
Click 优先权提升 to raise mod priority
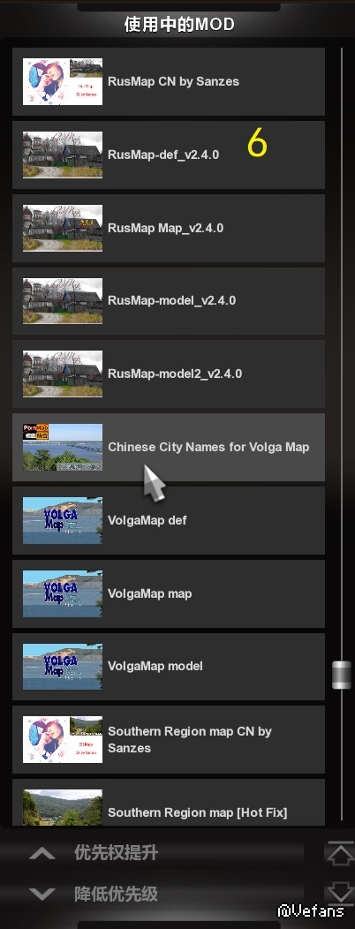[117, 853]
